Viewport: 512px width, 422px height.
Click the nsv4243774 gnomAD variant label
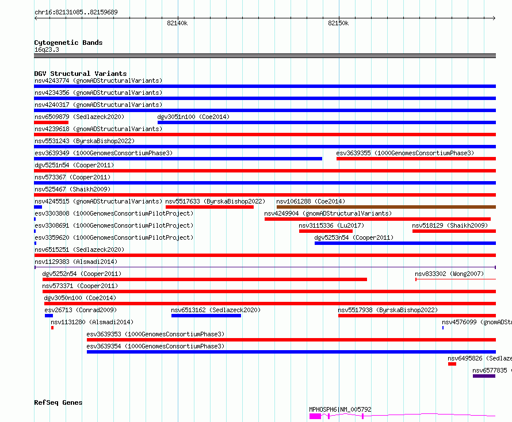click(x=98, y=80)
